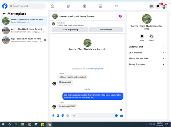The image size is (171, 127).
Task: Show hidden system tray icons chevron
Action: pyautogui.click(x=147, y=124)
